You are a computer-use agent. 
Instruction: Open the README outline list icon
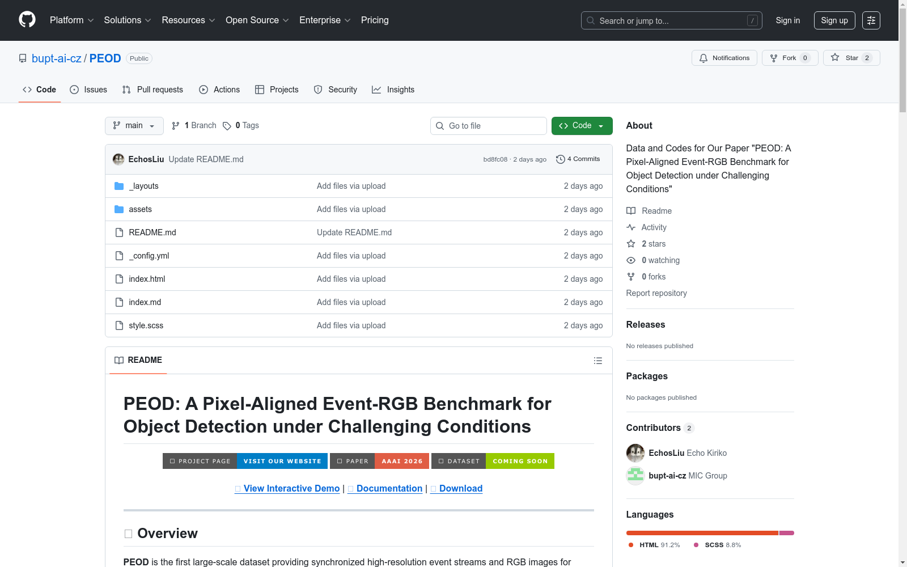coord(598,361)
